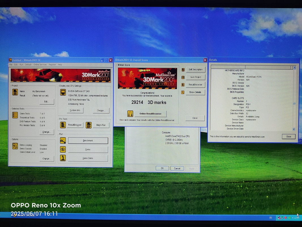Click Change... in the Options section
The width and height of the screenshot is (302, 227).
pyautogui.click(x=47, y=159)
